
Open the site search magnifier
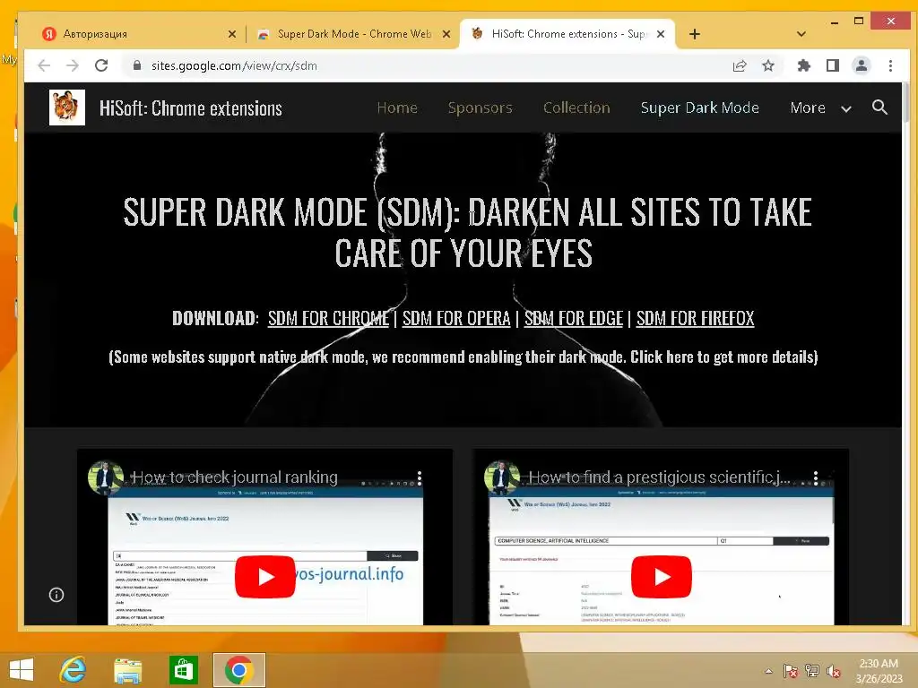[x=879, y=107]
